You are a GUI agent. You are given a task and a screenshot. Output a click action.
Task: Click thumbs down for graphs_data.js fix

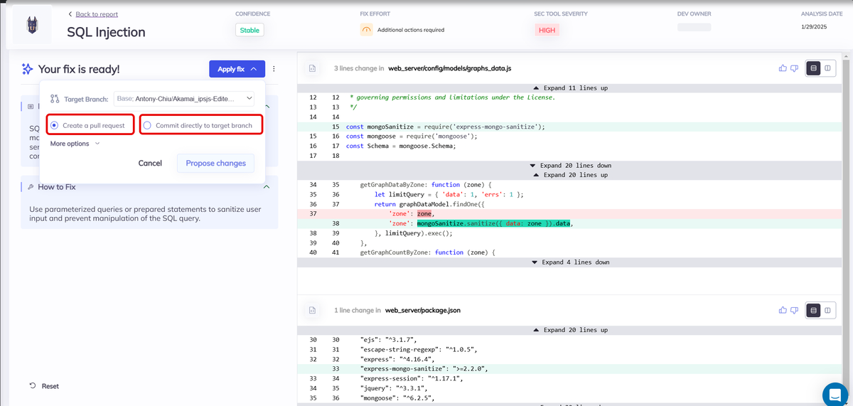pos(794,68)
